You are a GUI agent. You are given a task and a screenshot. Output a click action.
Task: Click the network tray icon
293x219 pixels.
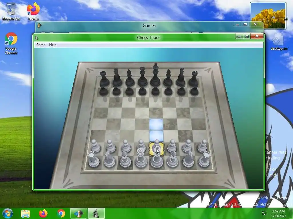[264, 213]
